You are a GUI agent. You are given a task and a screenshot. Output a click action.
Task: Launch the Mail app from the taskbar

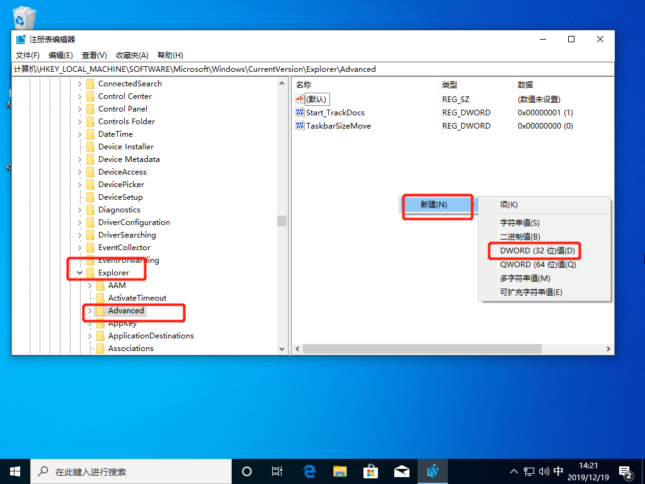pyautogui.click(x=401, y=471)
